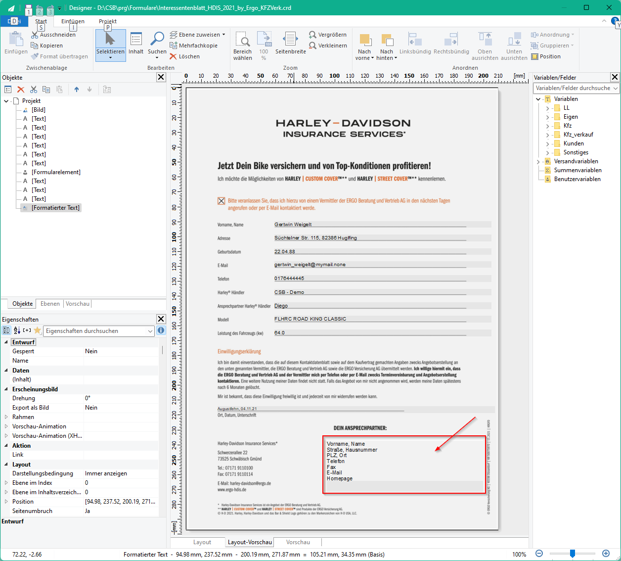
Task: Open Variablen/Felder durchsuchen dropdown
Action: click(616, 88)
